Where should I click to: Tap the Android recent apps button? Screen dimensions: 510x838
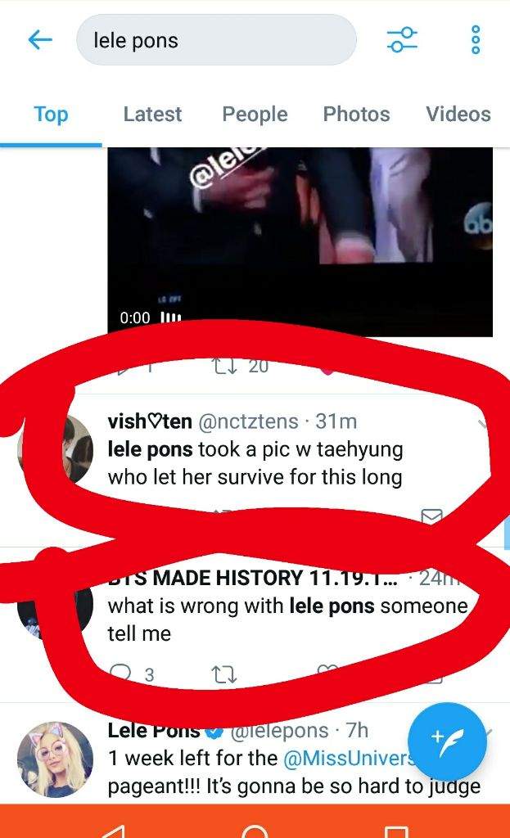pos(396,831)
